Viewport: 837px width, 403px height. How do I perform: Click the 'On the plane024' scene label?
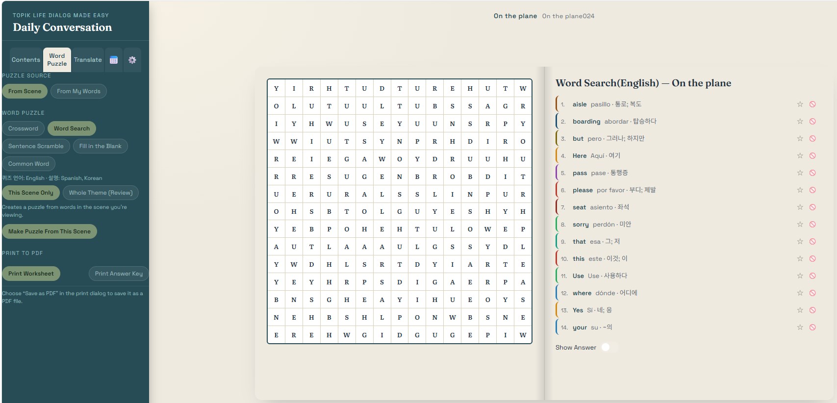pyautogui.click(x=568, y=16)
